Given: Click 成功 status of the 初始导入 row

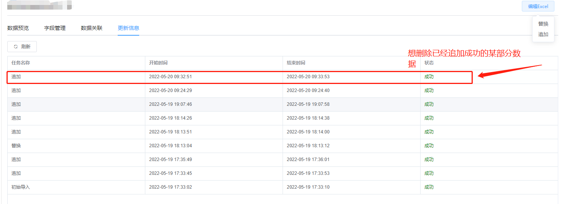Looking at the screenshot, I should tap(429, 187).
